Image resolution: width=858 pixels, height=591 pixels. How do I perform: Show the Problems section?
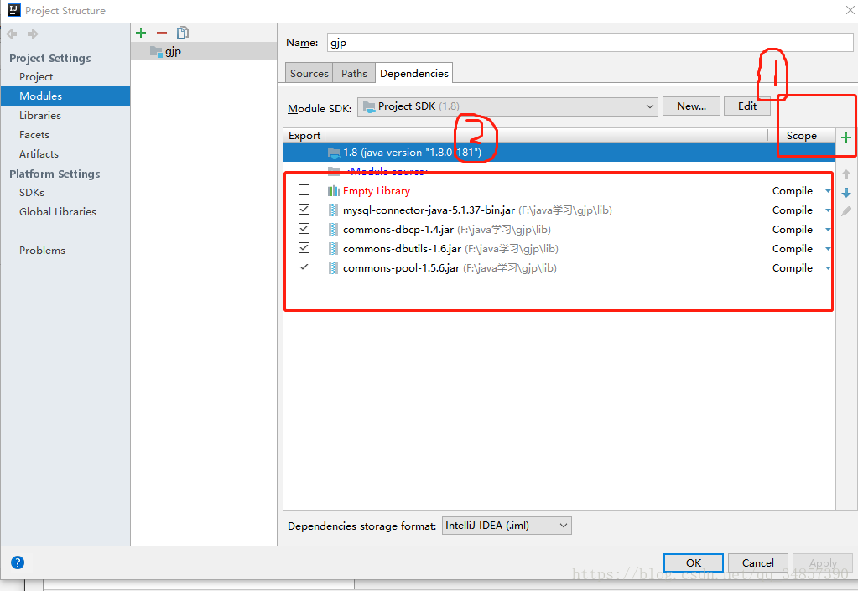coord(42,251)
